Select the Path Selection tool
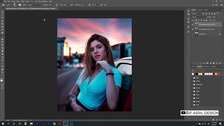This screenshot has height=126, width=224. (x=2, y=63)
